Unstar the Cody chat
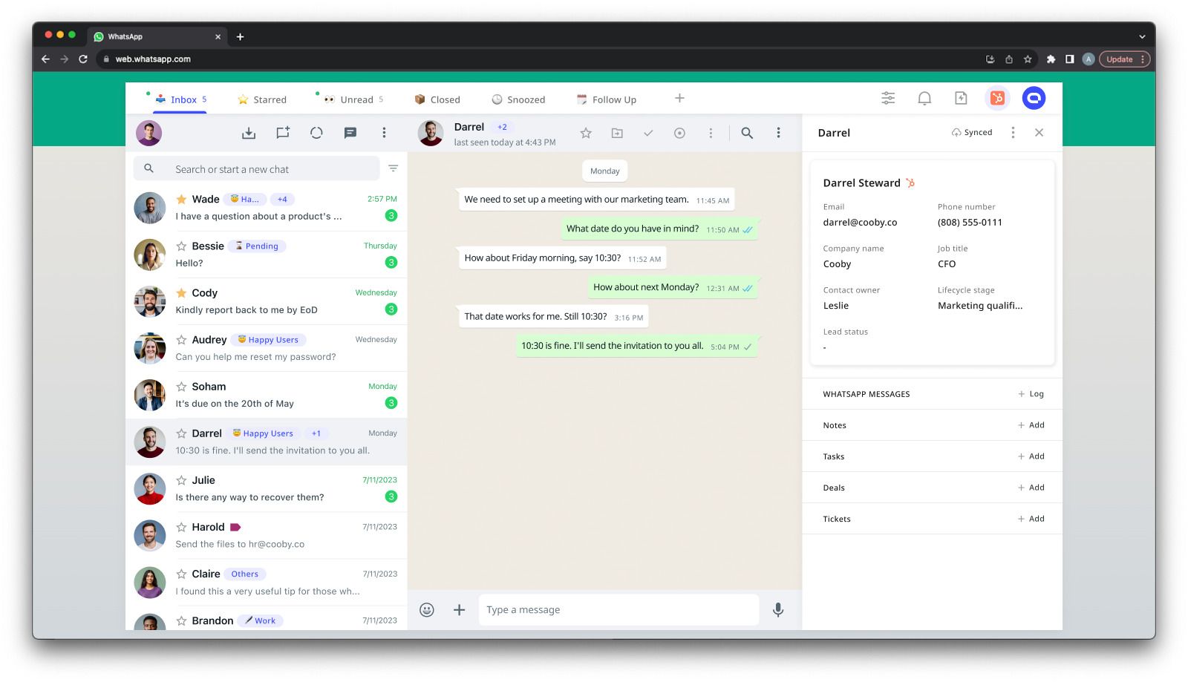Image resolution: width=1188 pixels, height=682 pixels. coord(181,292)
